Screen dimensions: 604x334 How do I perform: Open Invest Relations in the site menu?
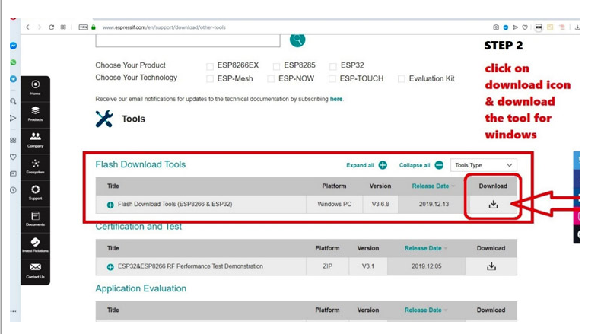[36, 245]
